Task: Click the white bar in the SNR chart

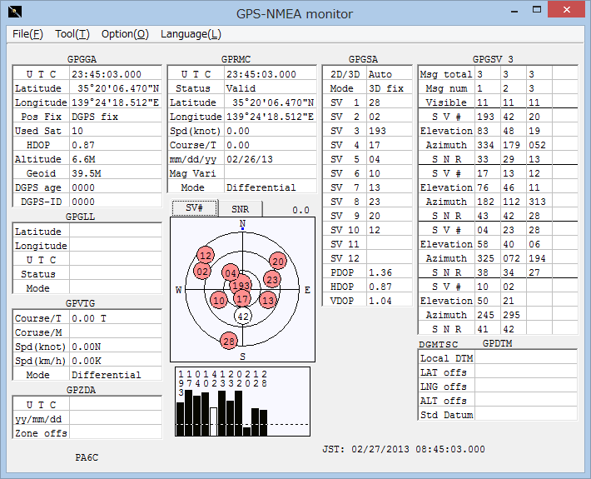Action: click(212, 422)
